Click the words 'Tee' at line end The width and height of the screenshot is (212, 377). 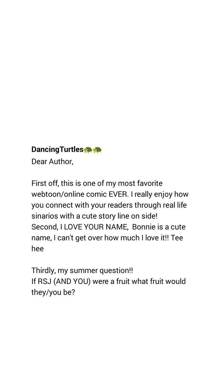177,238
